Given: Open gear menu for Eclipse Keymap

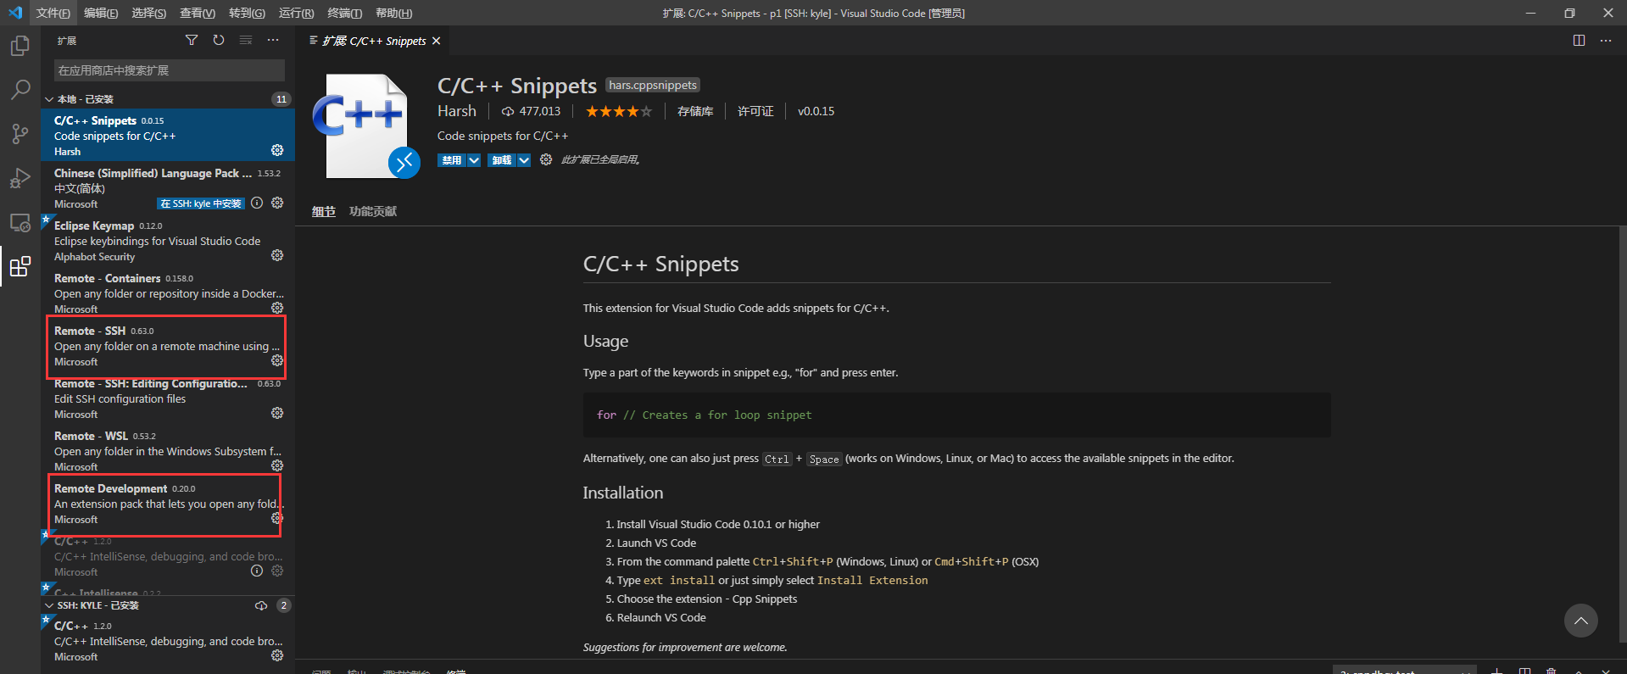Looking at the screenshot, I should (x=277, y=255).
